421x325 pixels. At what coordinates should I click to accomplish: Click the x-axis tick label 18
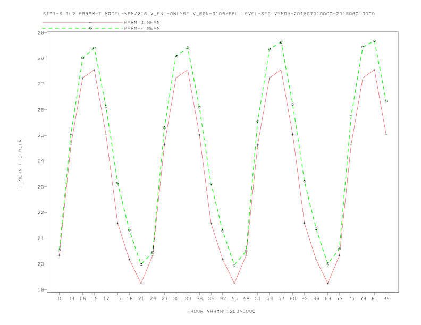[x=129, y=298]
